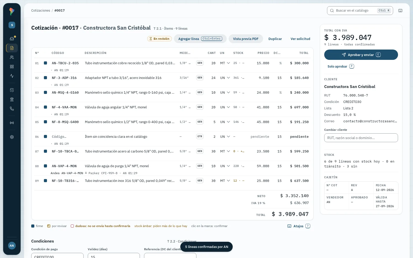
Task: Go to Cotizaciones breadcrumb
Action: click(41, 11)
